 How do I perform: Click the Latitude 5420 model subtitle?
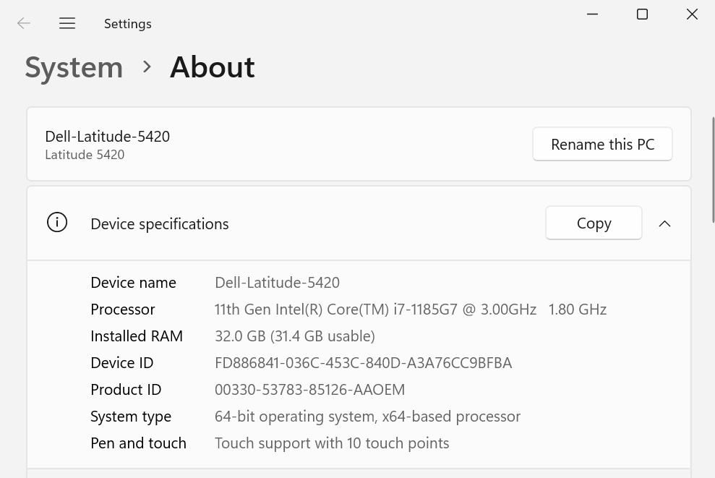[x=85, y=155]
